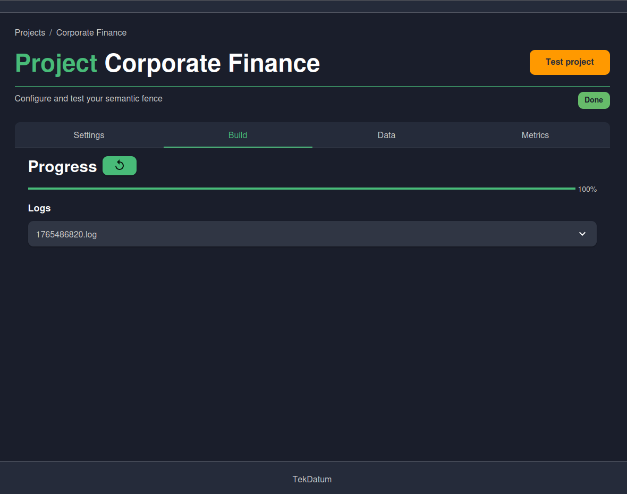Open the Metrics tab

pyautogui.click(x=535, y=135)
